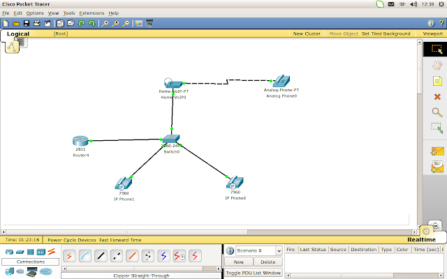Click Toggle PDU List Window button
The height and width of the screenshot is (279, 447).
254,273
